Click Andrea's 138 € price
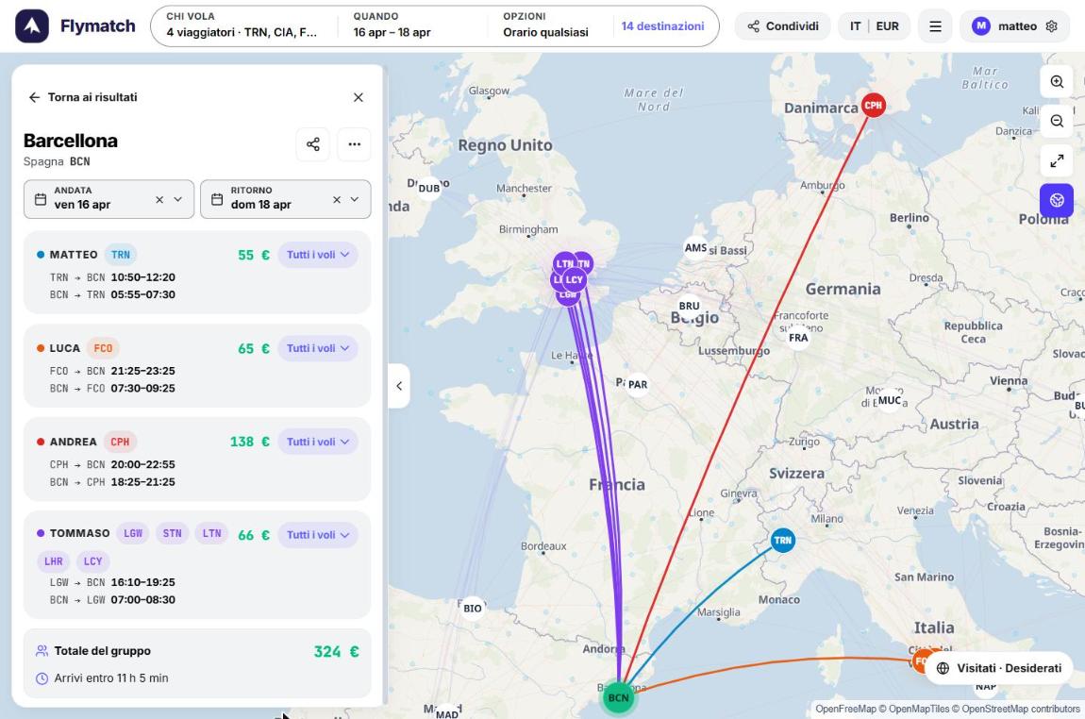 coord(250,442)
